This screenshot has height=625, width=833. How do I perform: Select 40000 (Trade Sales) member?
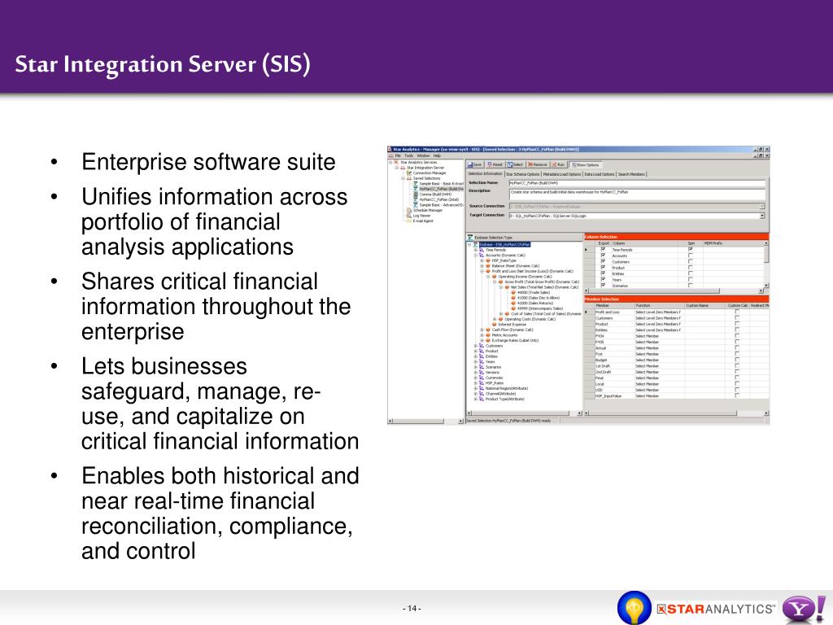pyautogui.click(x=534, y=292)
